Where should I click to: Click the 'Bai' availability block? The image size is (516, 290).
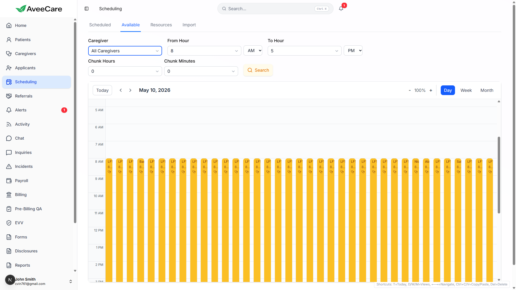coord(141,220)
